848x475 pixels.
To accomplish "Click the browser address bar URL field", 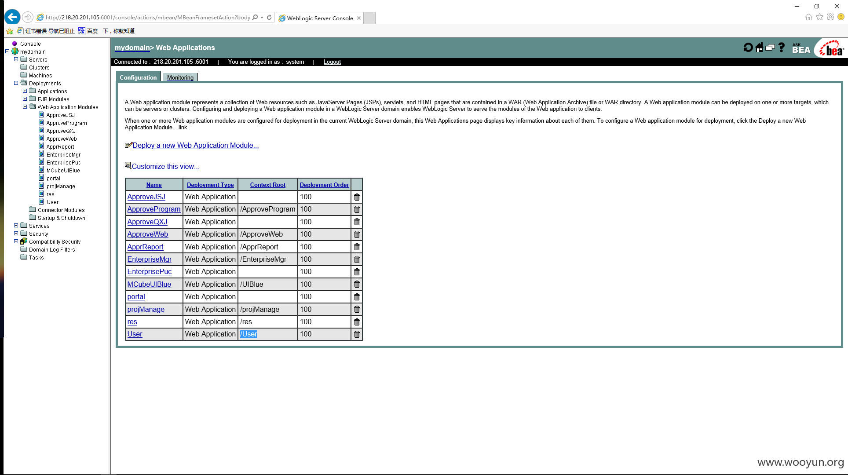I will pos(147,18).
